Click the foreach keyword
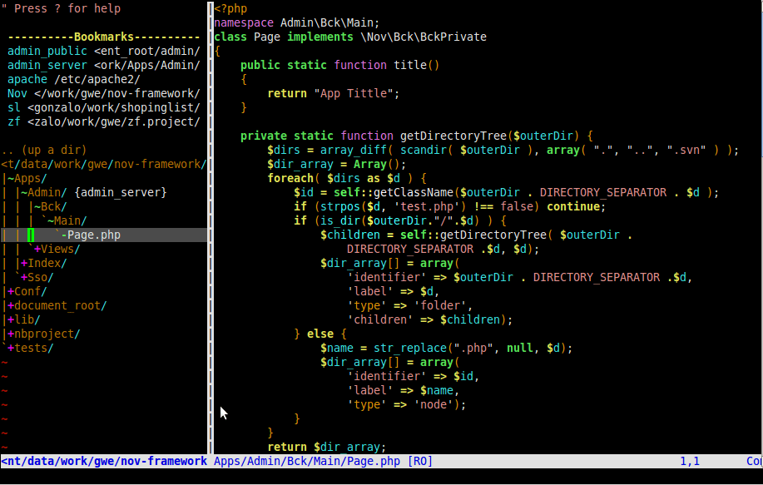763x485 pixels. coord(290,178)
